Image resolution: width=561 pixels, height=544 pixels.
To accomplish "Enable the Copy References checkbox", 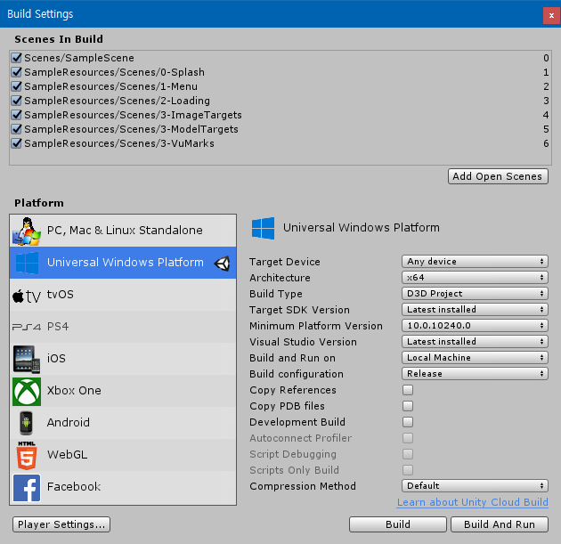I will tap(408, 390).
